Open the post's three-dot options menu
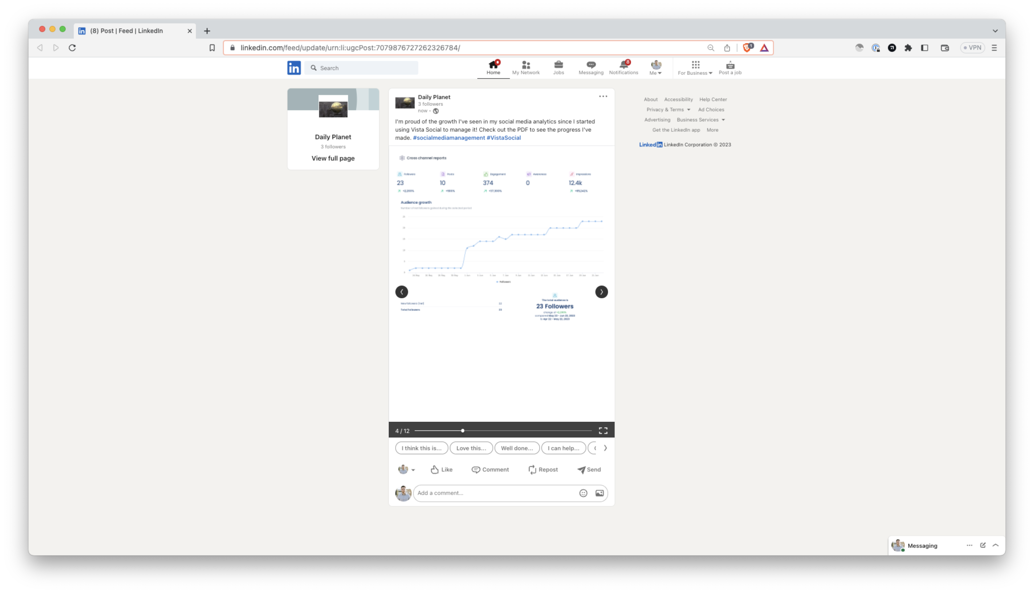 603,97
